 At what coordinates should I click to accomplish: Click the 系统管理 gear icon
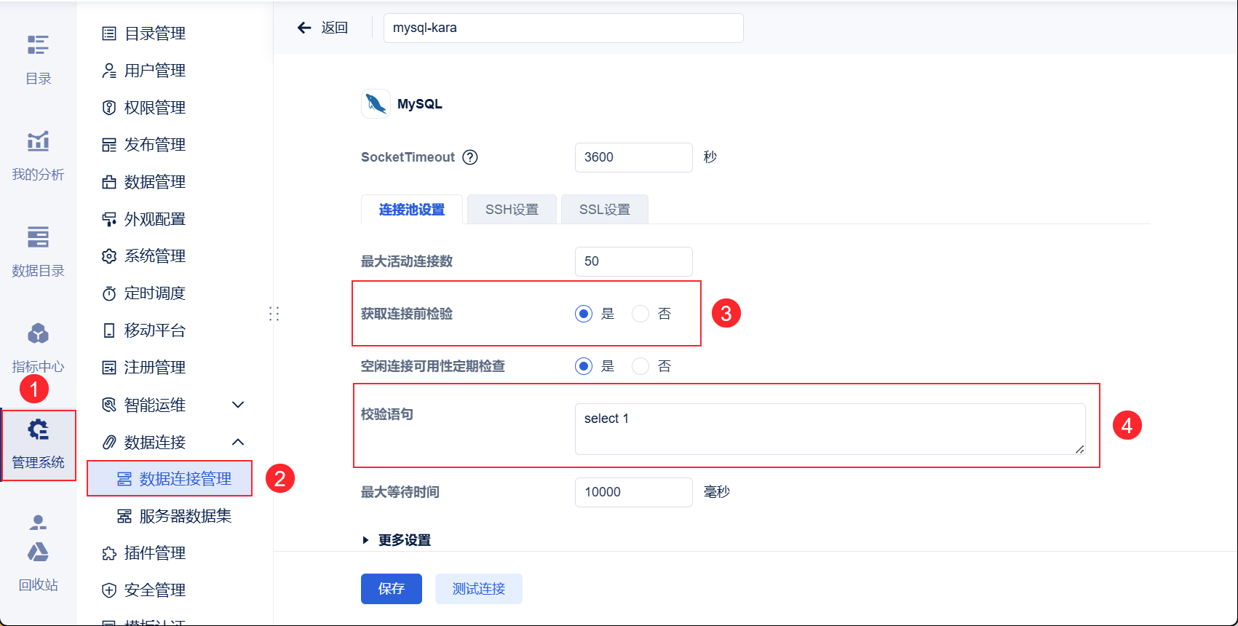pos(109,256)
